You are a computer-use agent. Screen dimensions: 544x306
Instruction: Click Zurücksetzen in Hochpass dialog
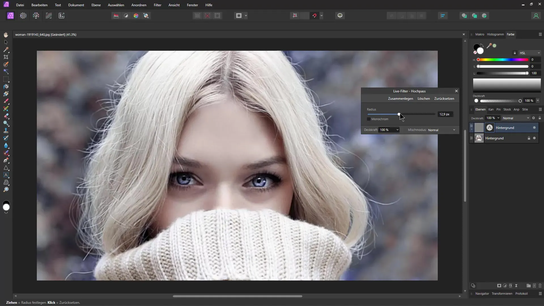[444, 99]
